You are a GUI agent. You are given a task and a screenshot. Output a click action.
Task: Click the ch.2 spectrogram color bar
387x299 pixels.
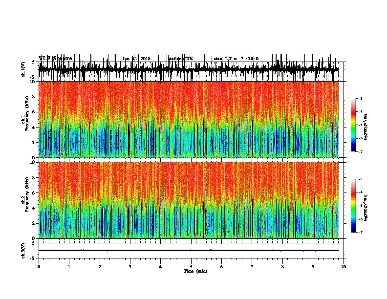353,206
